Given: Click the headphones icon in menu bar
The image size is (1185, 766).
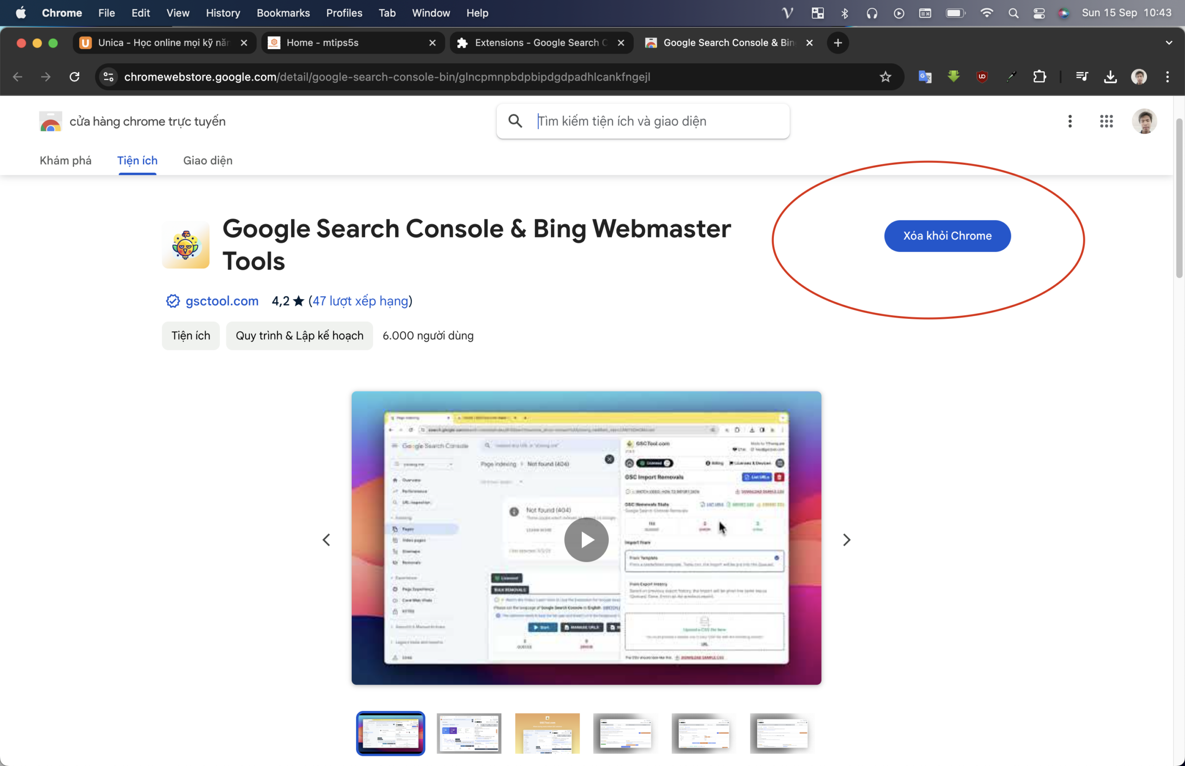Looking at the screenshot, I should pos(872,13).
